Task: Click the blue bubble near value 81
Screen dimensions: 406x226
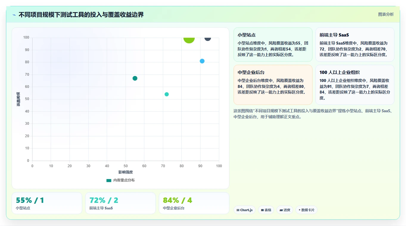Action: (x=202, y=61)
